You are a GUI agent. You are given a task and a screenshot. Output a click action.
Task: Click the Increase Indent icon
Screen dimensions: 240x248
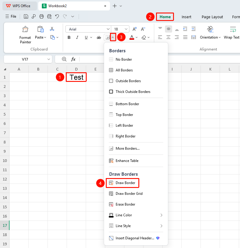193,29
